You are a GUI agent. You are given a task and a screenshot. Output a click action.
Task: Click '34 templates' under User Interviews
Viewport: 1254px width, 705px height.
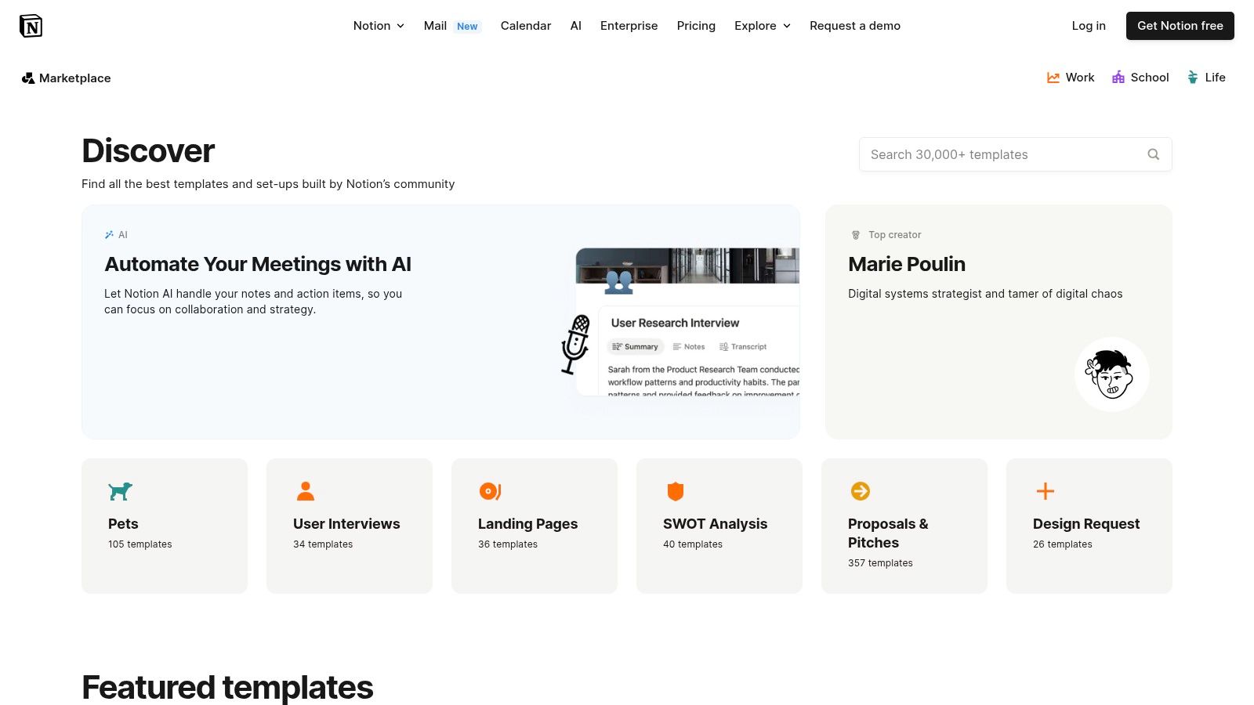click(323, 544)
